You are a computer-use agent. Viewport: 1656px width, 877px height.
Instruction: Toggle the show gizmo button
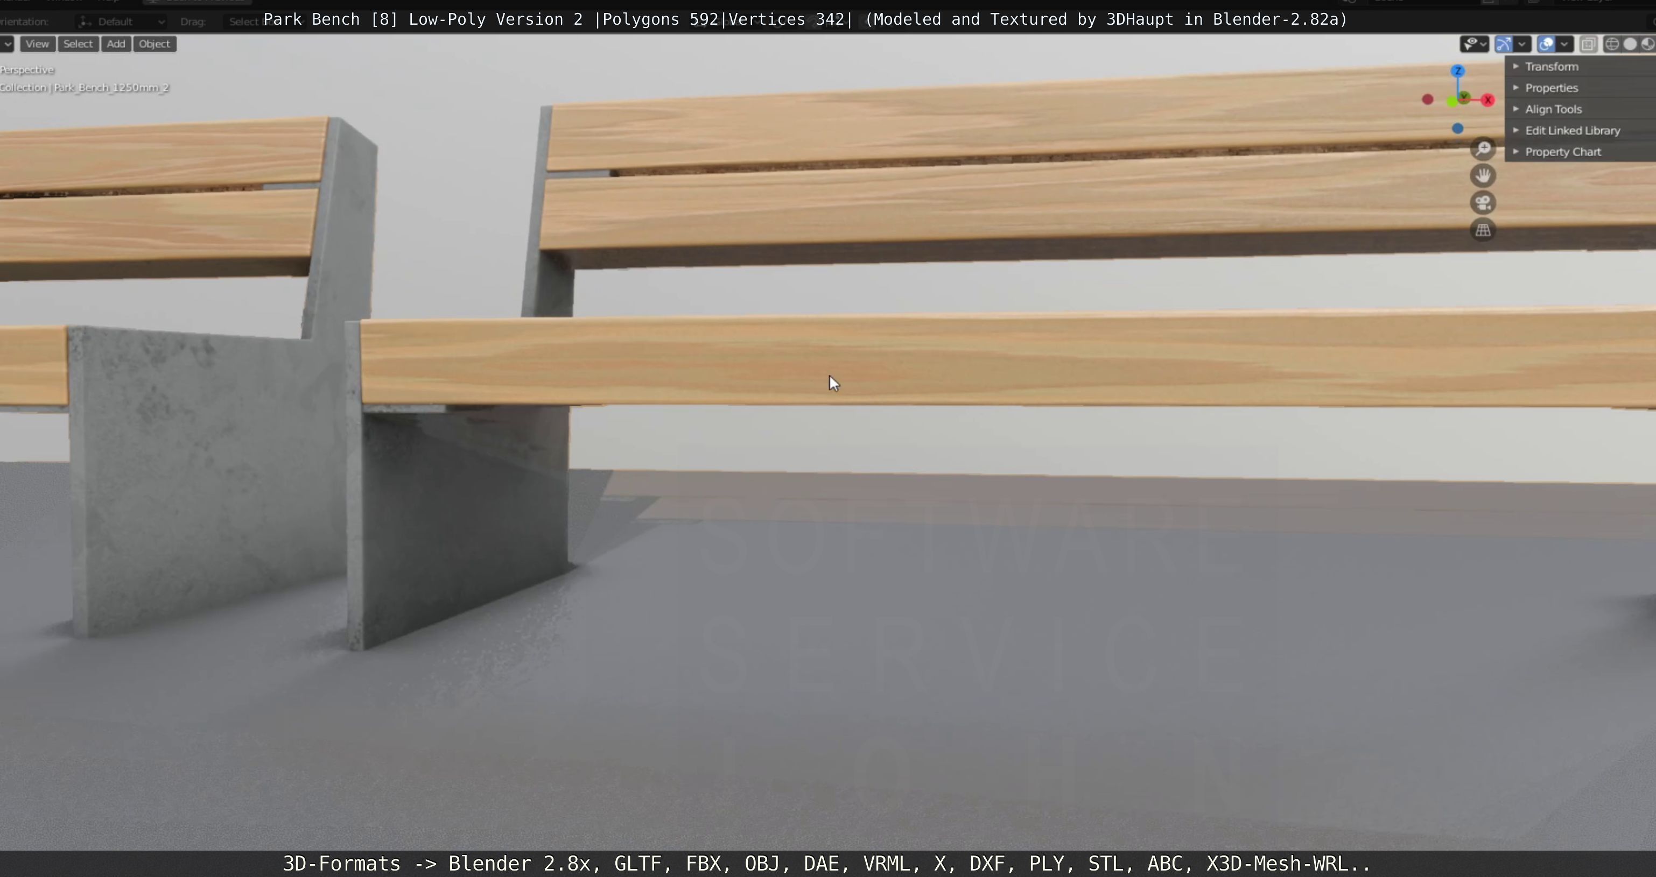click(1504, 44)
